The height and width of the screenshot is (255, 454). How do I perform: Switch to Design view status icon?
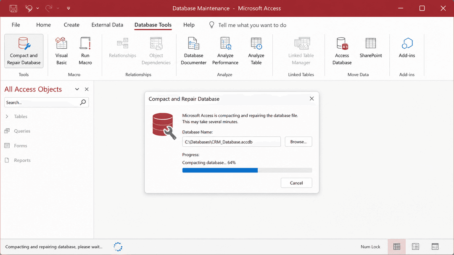[x=435, y=247]
